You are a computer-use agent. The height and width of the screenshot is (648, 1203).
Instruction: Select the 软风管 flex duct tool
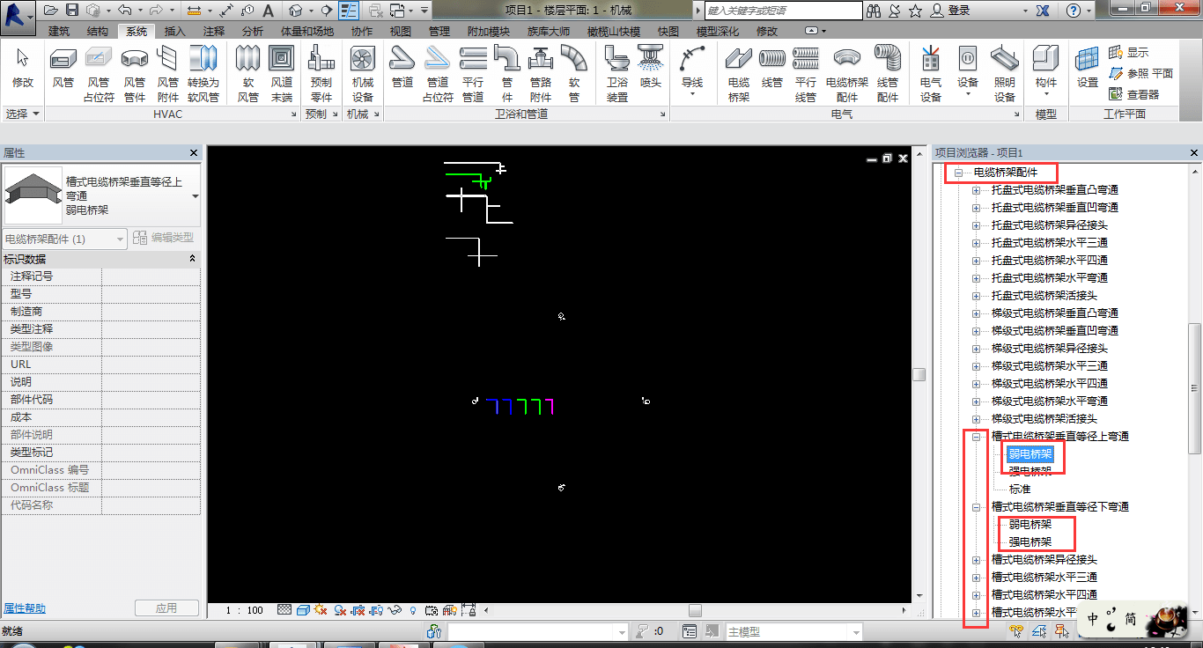(248, 73)
